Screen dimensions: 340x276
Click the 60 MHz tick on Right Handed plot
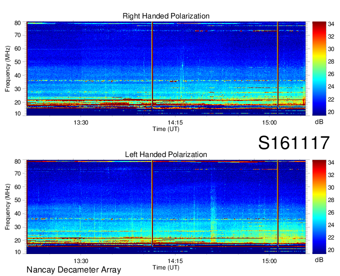(17, 48)
